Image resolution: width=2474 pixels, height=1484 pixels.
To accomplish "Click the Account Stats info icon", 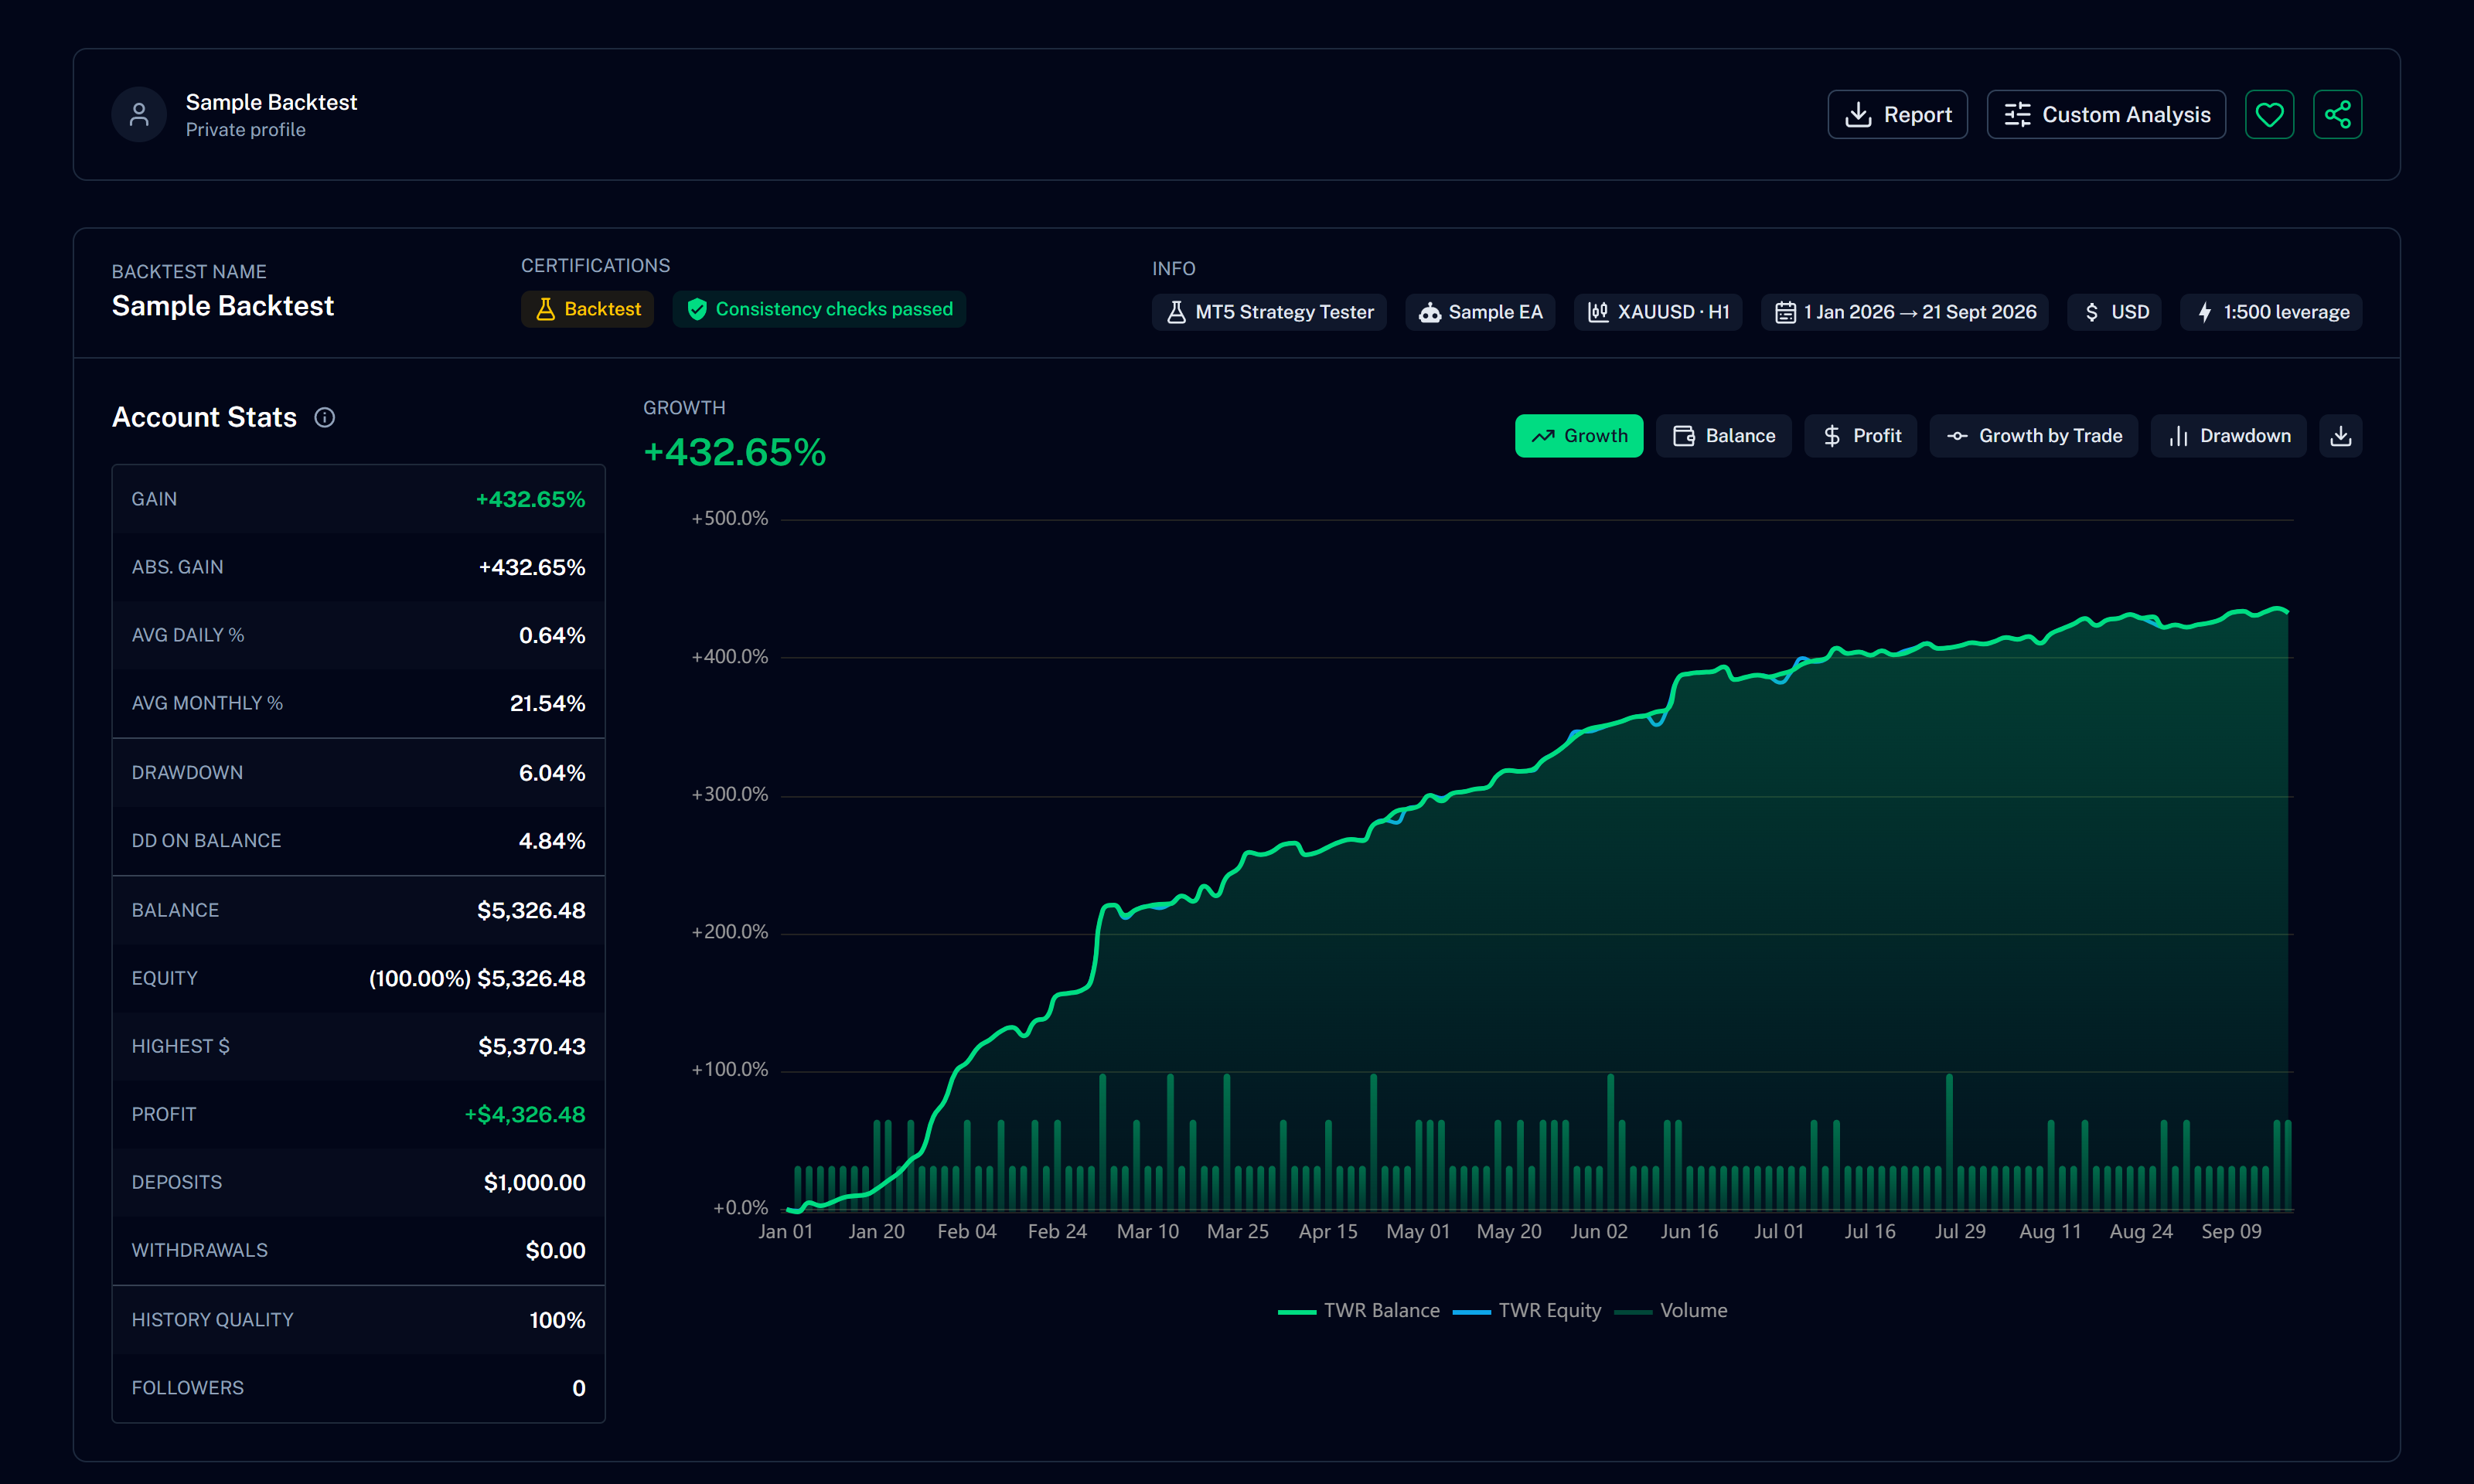I will (325, 418).
